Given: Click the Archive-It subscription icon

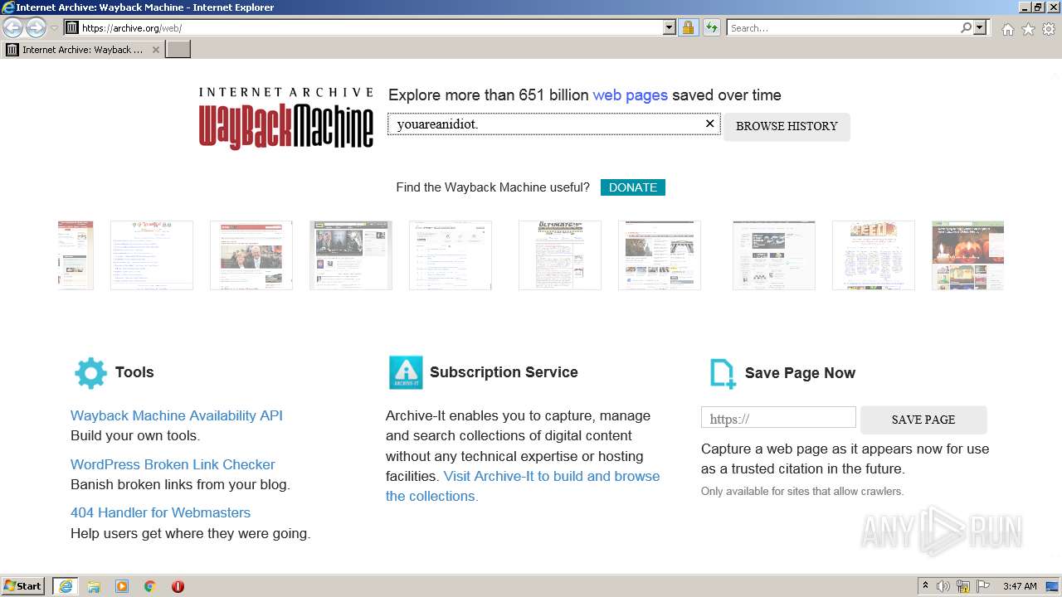Looking at the screenshot, I should pos(406,372).
